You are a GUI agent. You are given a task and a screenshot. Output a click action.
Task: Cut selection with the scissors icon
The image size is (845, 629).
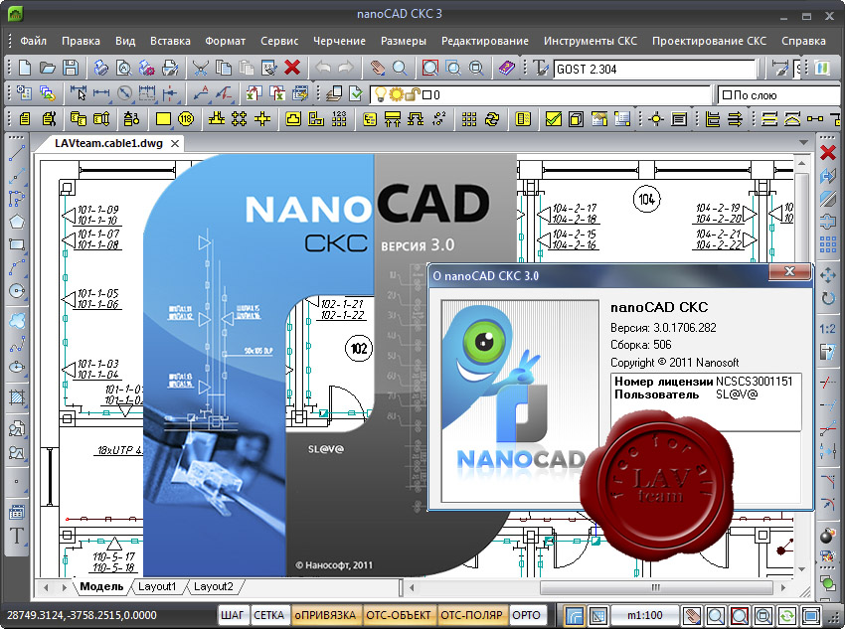click(201, 68)
